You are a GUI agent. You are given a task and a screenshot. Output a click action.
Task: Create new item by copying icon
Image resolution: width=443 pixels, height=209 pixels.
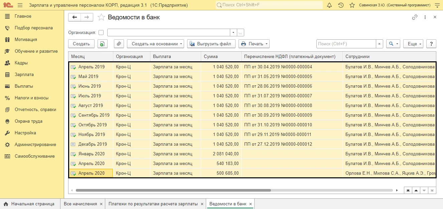click(x=103, y=44)
